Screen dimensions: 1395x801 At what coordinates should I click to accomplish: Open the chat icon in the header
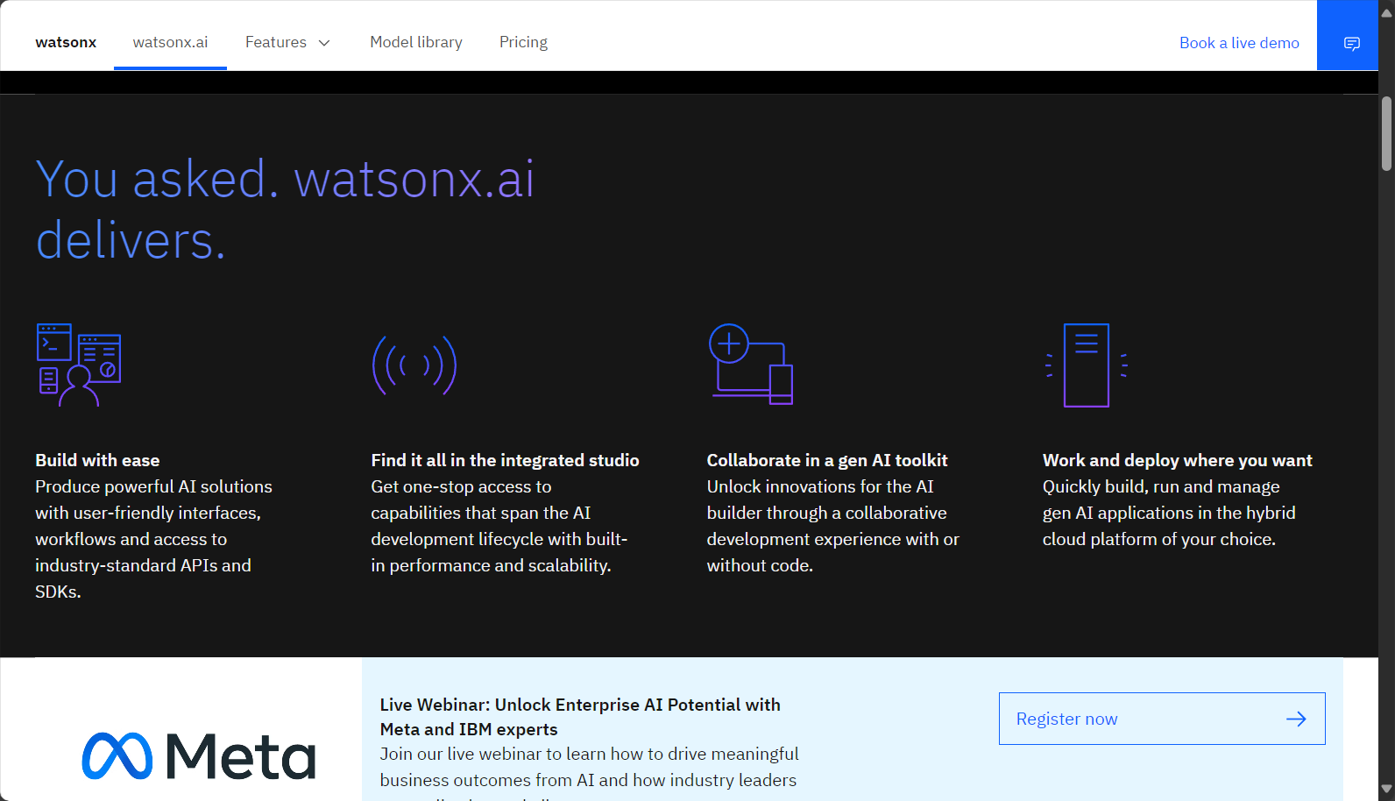pyautogui.click(x=1351, y=43)
